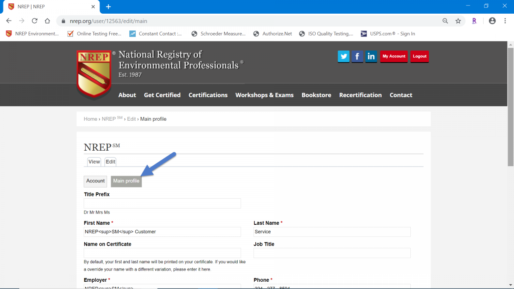514x289 pixels.
Task: Open NREP Environment... bookmark
Action: pyautogui.click(x=33, y=33)
